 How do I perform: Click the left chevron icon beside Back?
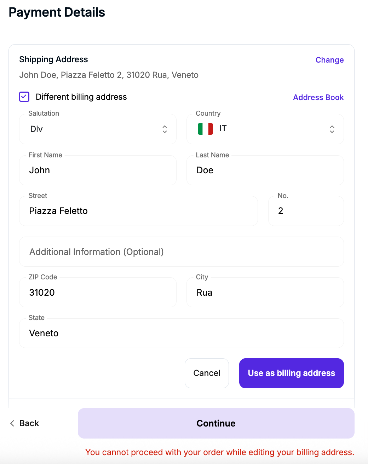point(12,423)
